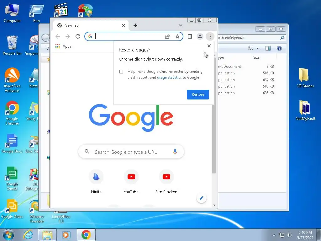Open the network tray icon
Screen dimensions: 321x241
click(x=282, y=235)
